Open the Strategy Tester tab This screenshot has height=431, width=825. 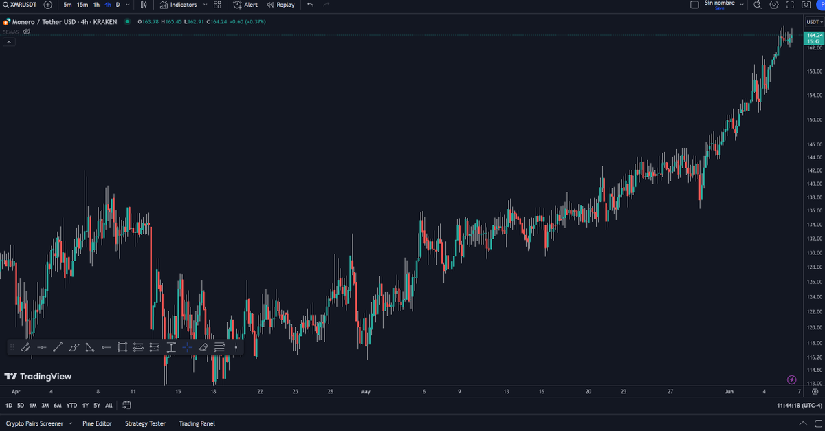tap(145, 423)
